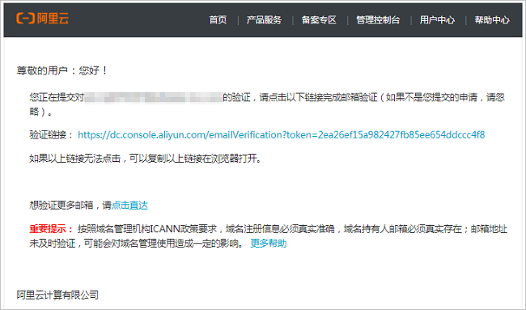
Task: Open the 用户中心 user center
Action: coord(437,19)
